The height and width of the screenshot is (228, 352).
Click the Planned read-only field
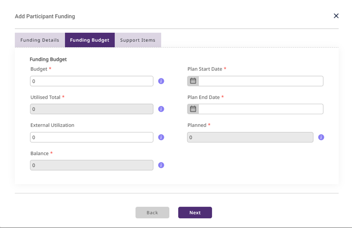tap(250, 137)
